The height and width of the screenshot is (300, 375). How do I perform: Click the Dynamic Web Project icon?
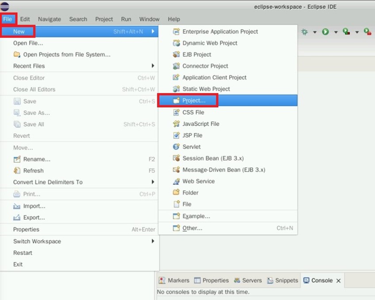176,43
